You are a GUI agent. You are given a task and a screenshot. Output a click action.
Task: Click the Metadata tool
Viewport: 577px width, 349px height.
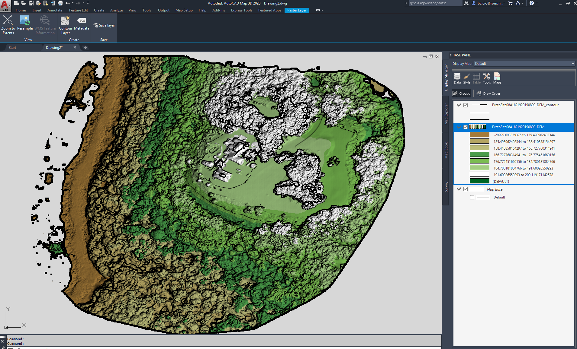pyautogui.click(x=81, y=24)
